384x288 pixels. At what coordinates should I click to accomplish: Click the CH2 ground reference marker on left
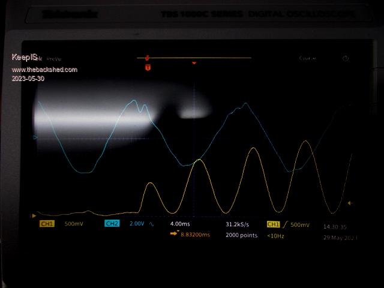point(35,137)
